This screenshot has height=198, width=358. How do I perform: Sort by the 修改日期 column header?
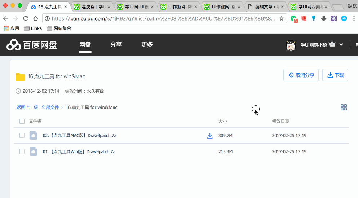point(280,121)
